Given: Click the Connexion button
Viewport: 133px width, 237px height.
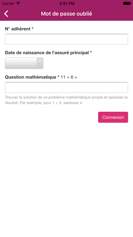Looking at the screenshot, I should click(113, 117).
